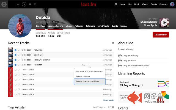Screen dimensions: 176x110
Task: Click the three-dot menu on Rockstar row
Action: point(90,65)
